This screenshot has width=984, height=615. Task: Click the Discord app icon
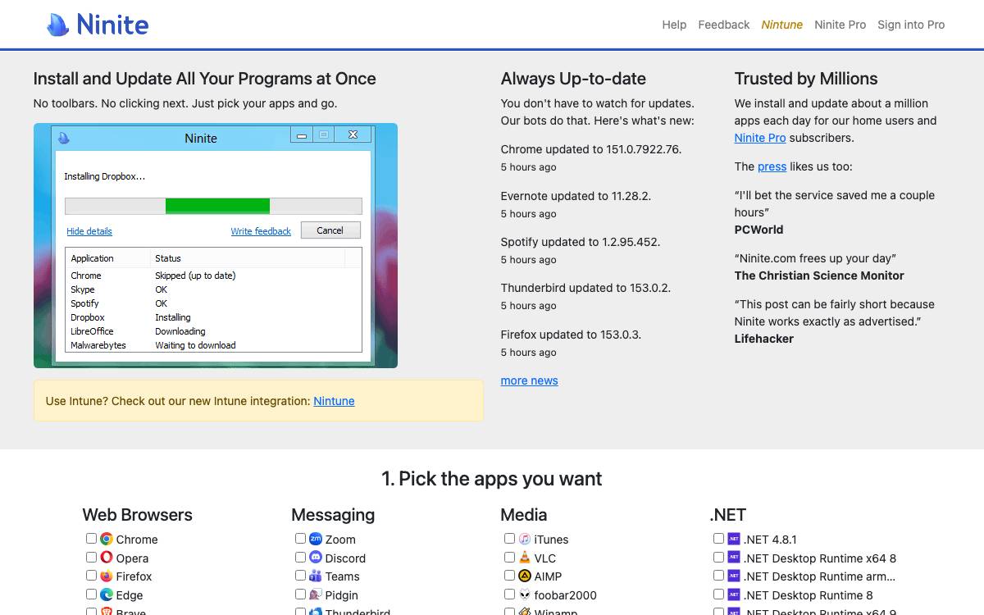coord(316,558)
